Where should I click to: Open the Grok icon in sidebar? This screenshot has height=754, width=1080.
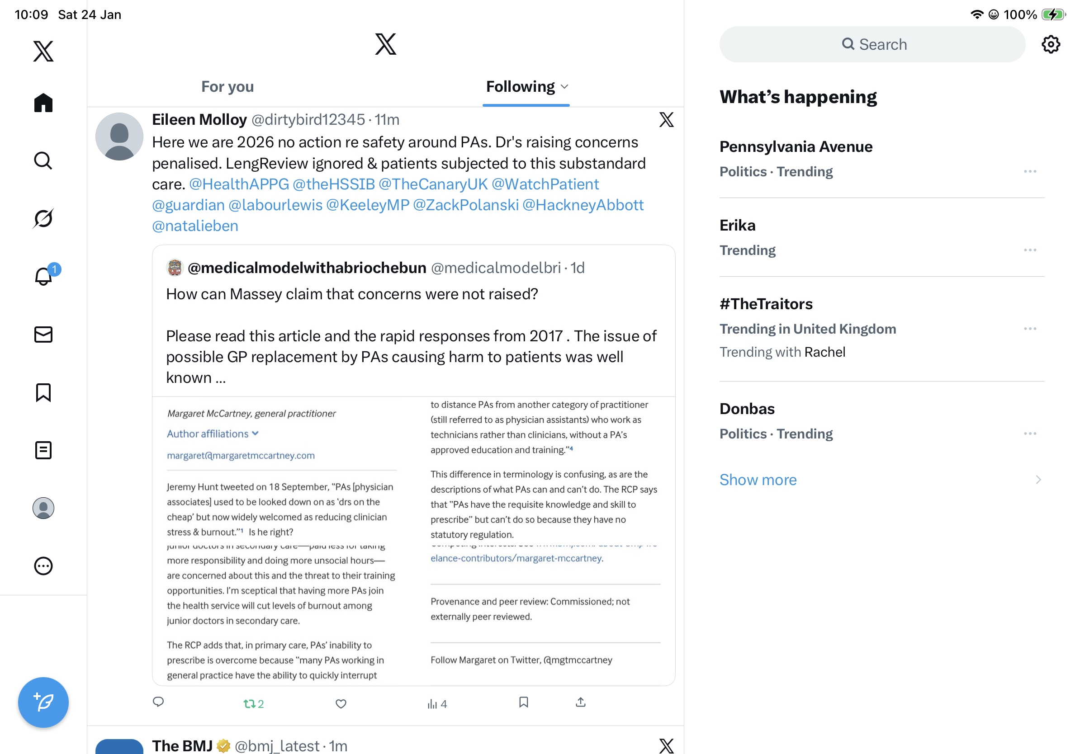(43, 218)
